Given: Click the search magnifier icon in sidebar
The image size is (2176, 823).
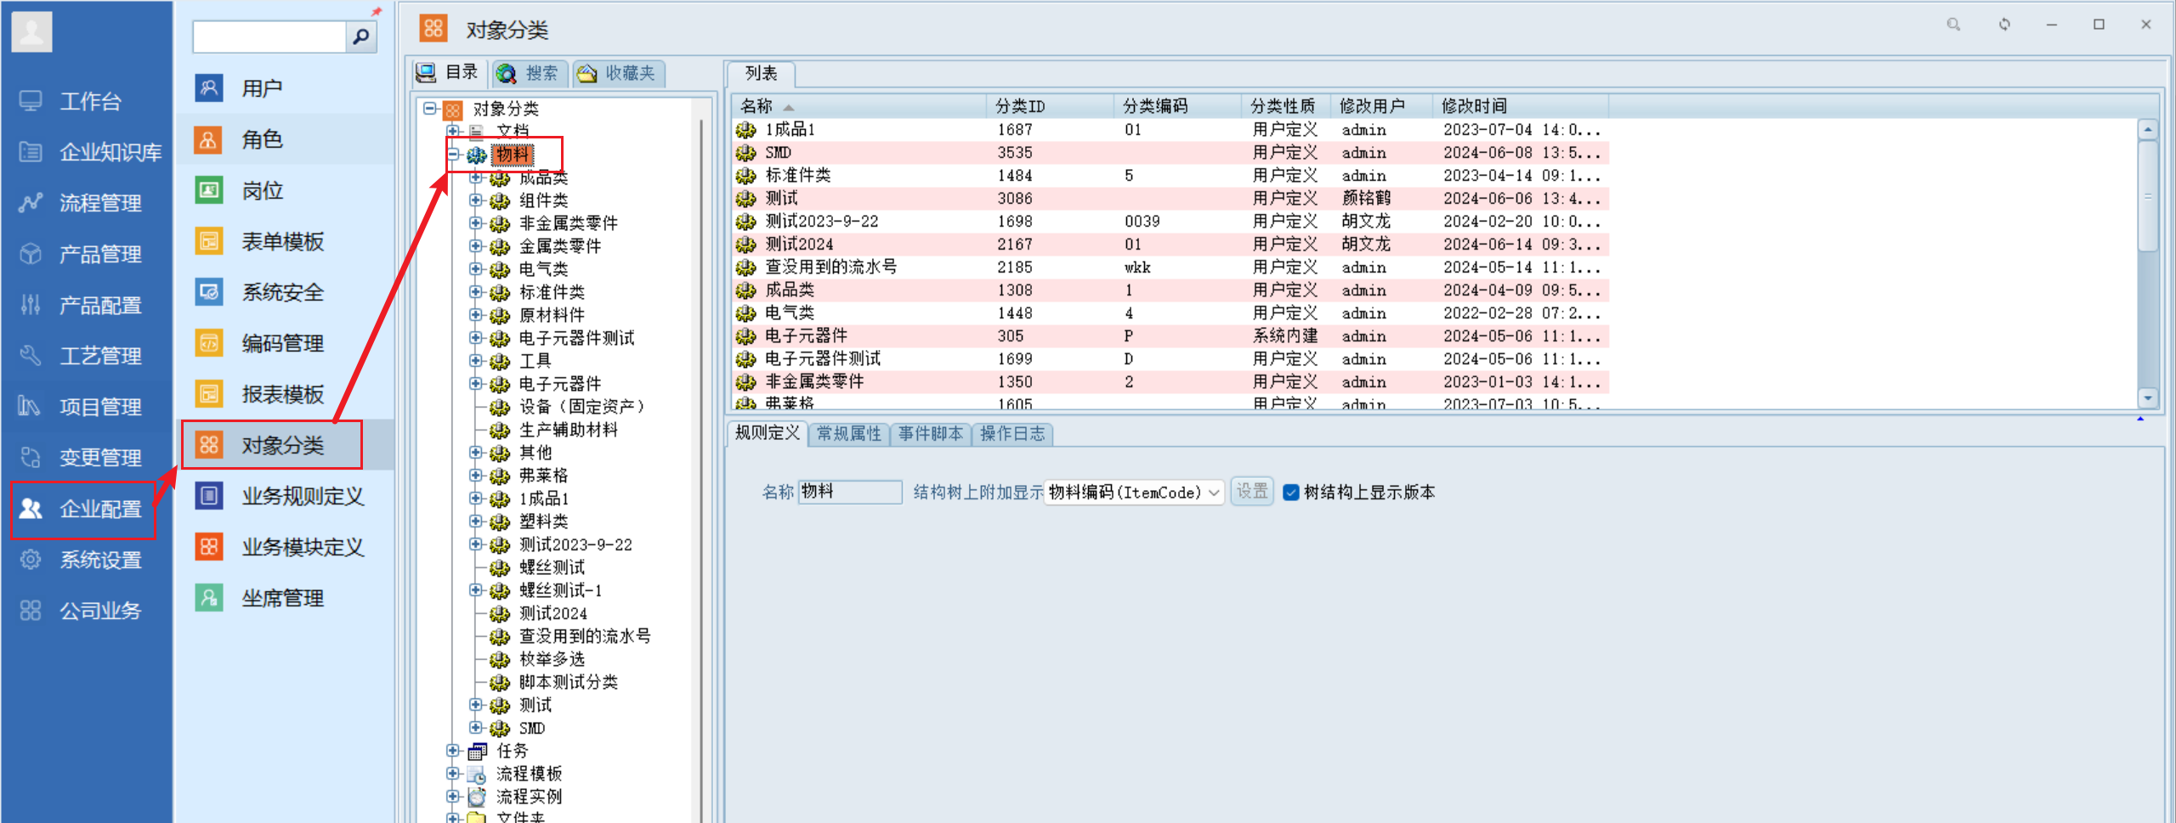Looking at the screenshot, I should click(x=361, y=37).
